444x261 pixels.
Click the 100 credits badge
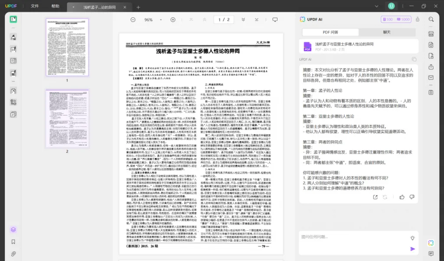tap(388, 19)
